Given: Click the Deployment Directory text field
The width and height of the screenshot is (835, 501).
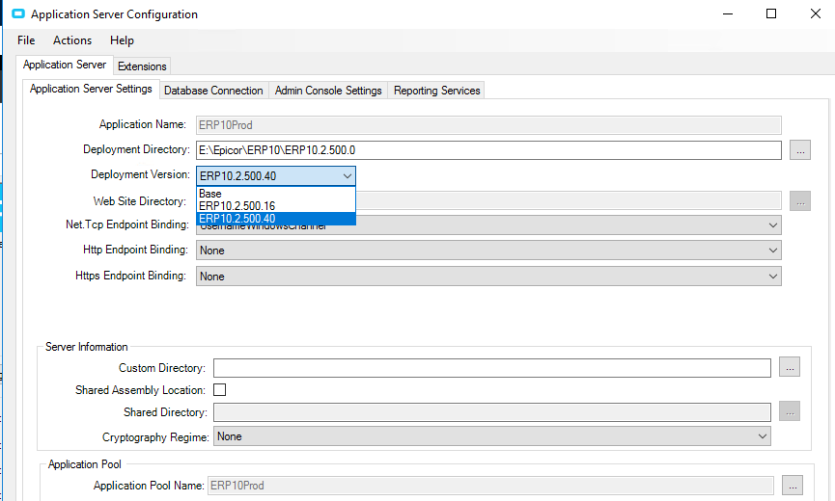Looking at the screenshot, I should click(487, 150).
